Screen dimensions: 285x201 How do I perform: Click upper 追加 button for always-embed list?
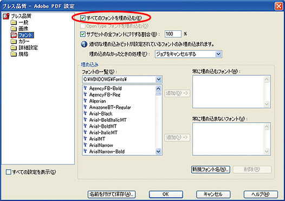(x=177, y=93)
